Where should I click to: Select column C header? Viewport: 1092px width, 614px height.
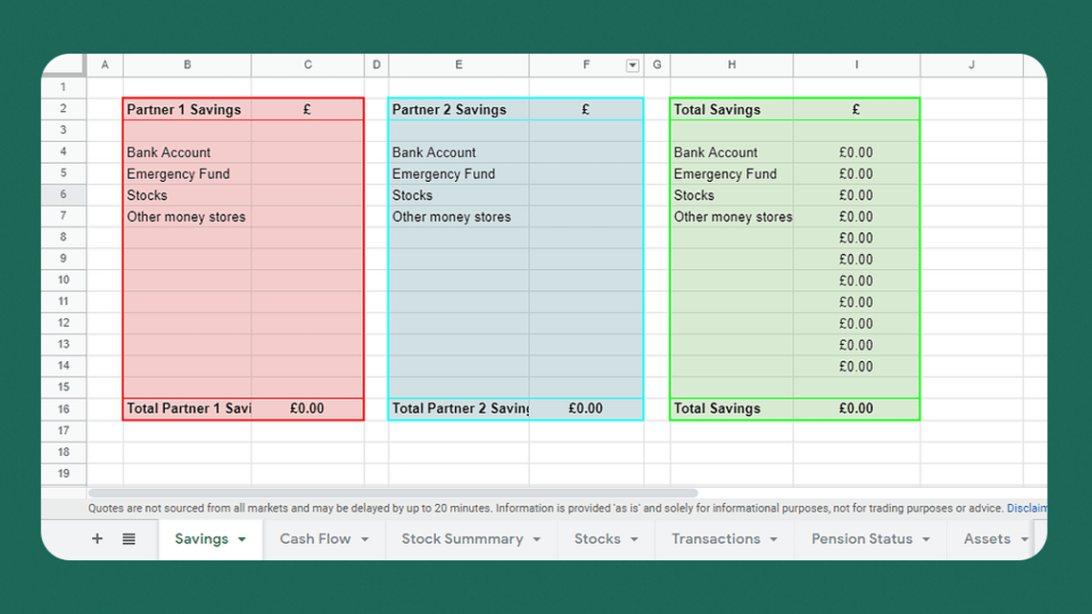click(307, 65)
